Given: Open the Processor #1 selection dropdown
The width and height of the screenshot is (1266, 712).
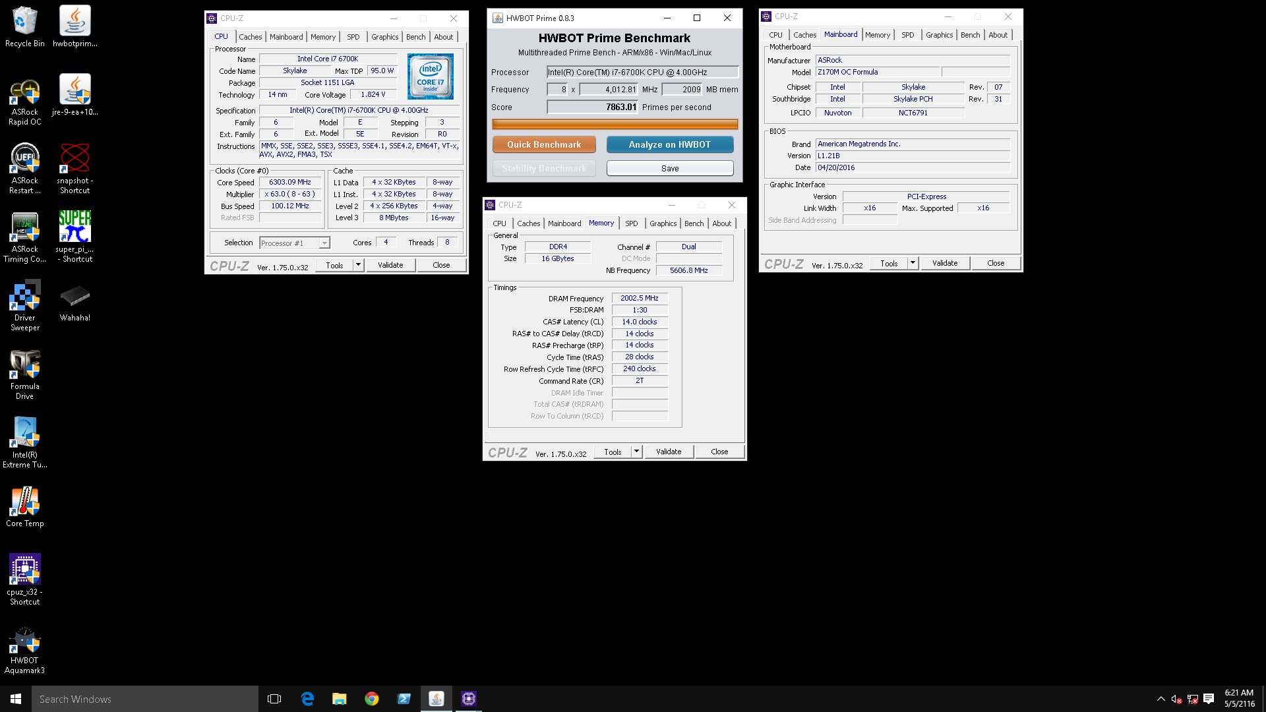Looking at the screenshot, I should [294, 243].
